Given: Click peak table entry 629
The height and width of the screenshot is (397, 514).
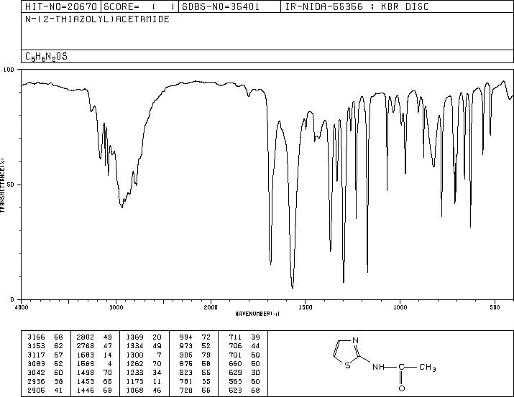Looking at the screenshot, I should 235,373.
